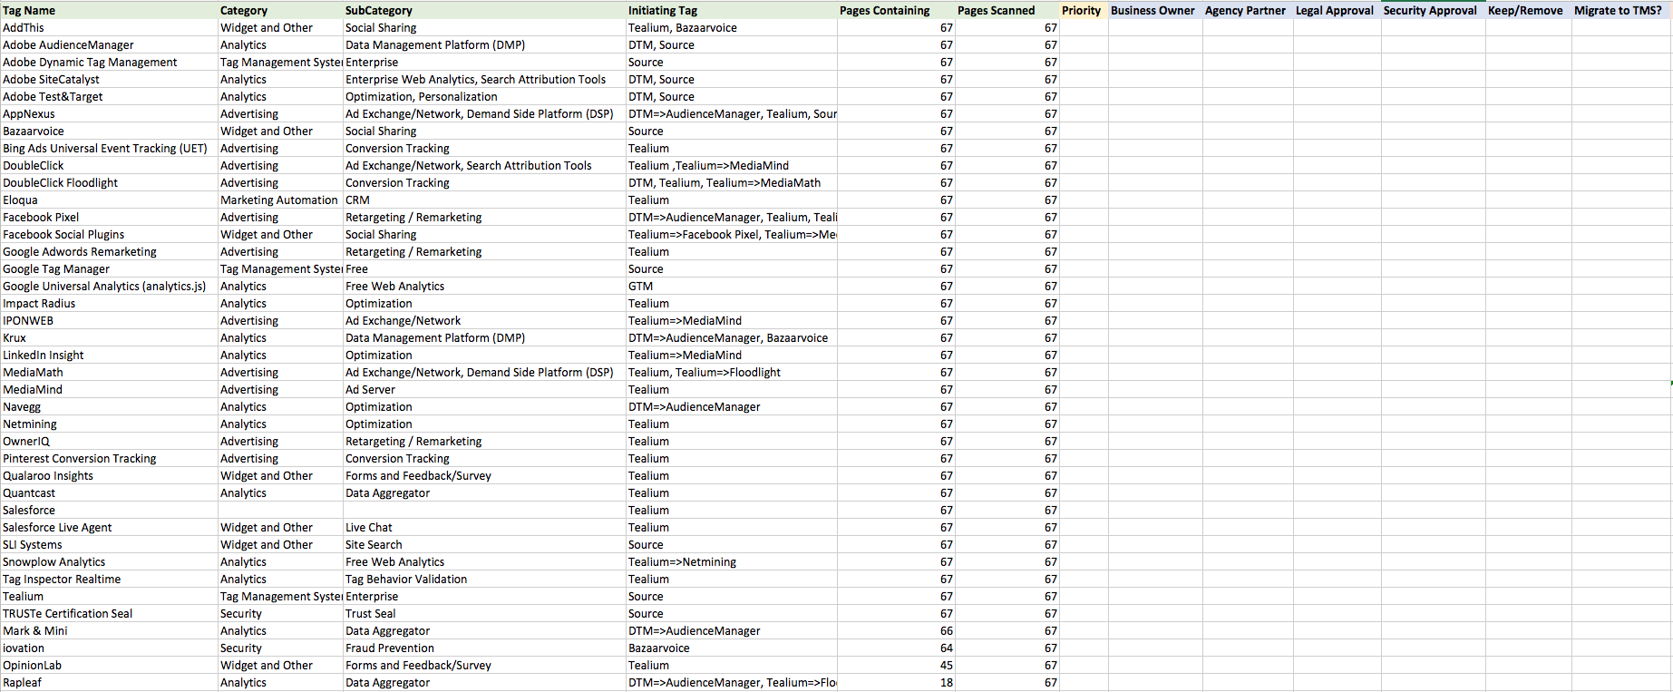Select the SubCategory column header
This screenshot has width=1673, height=692.
tap(484, 10)
